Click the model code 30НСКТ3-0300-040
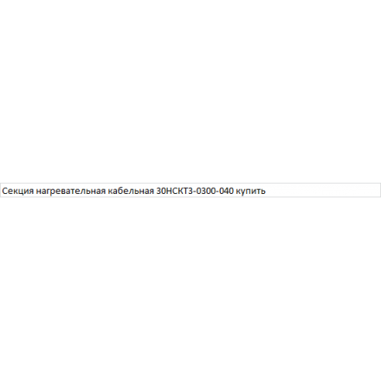Screen dimensions: 381x381 (195, 190)
